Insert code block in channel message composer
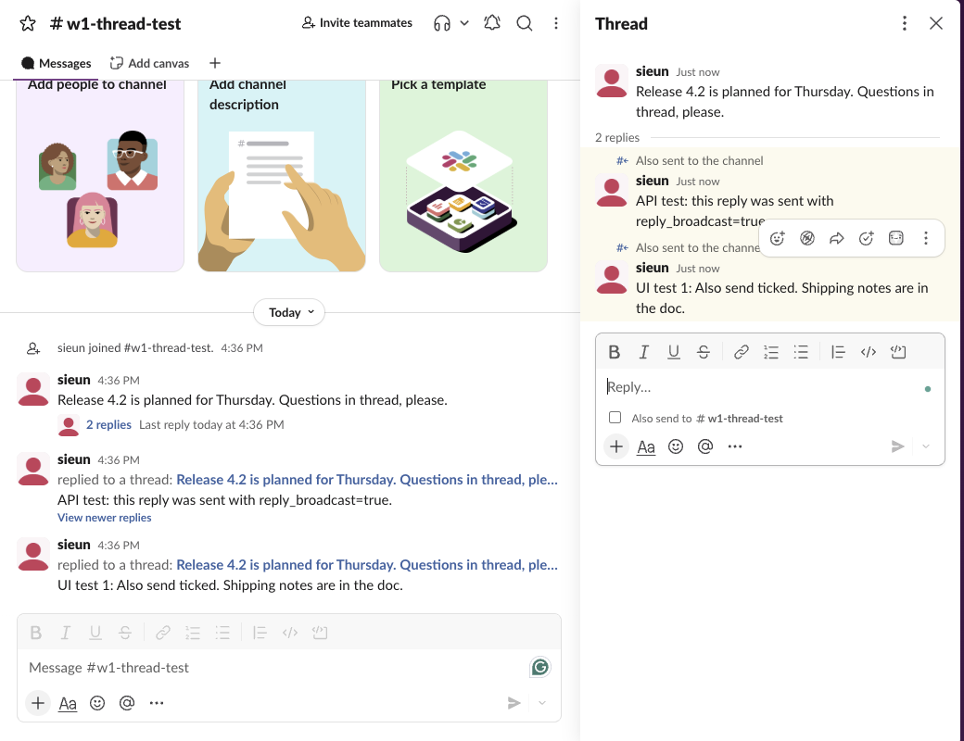Image resolution: width=964 pixels, height=741 pixels. pyautogui.click(x=320, y=633)
